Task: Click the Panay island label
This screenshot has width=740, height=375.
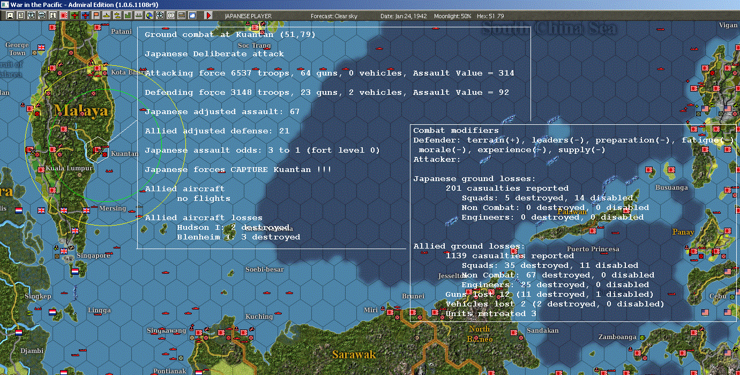Action: [x=683, y=232]
